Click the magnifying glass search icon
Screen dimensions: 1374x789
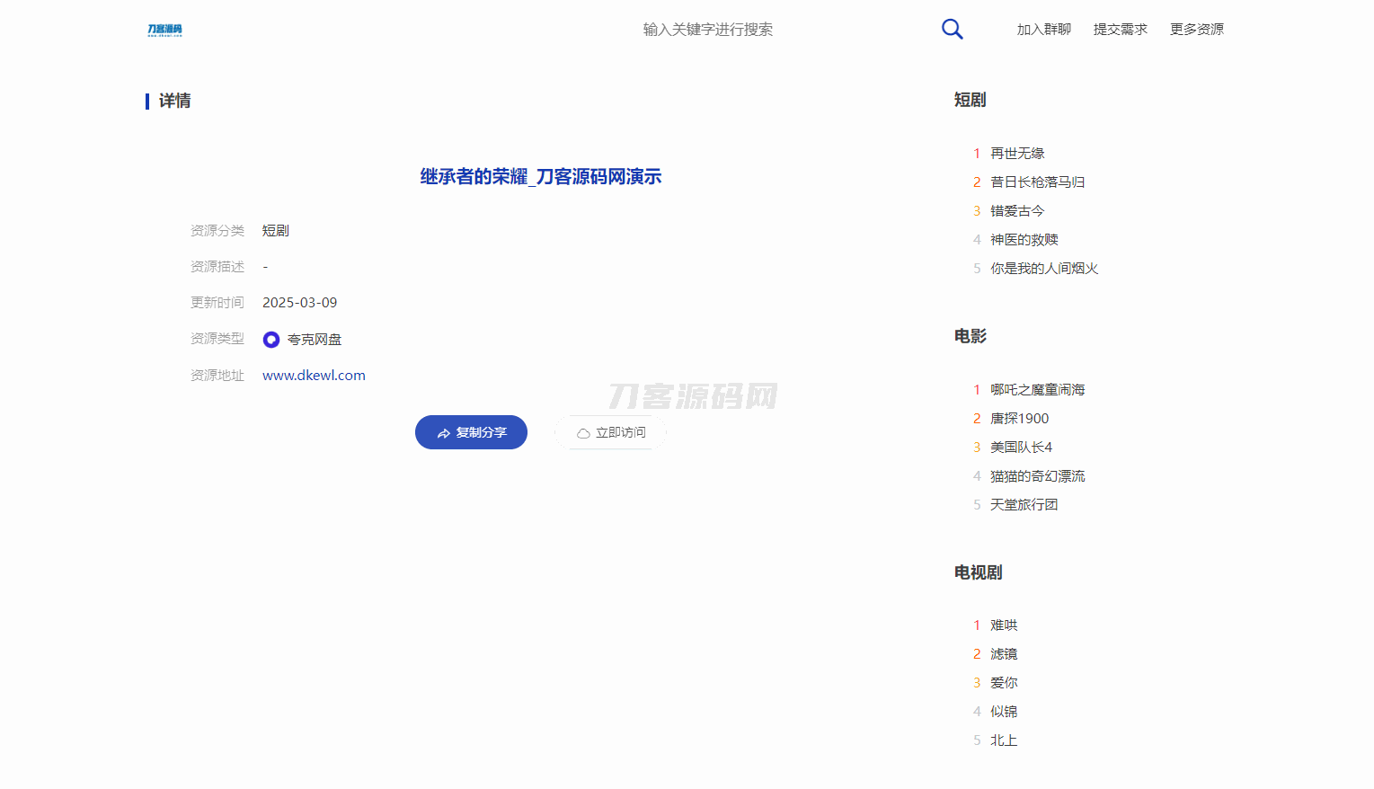(952, 30)
